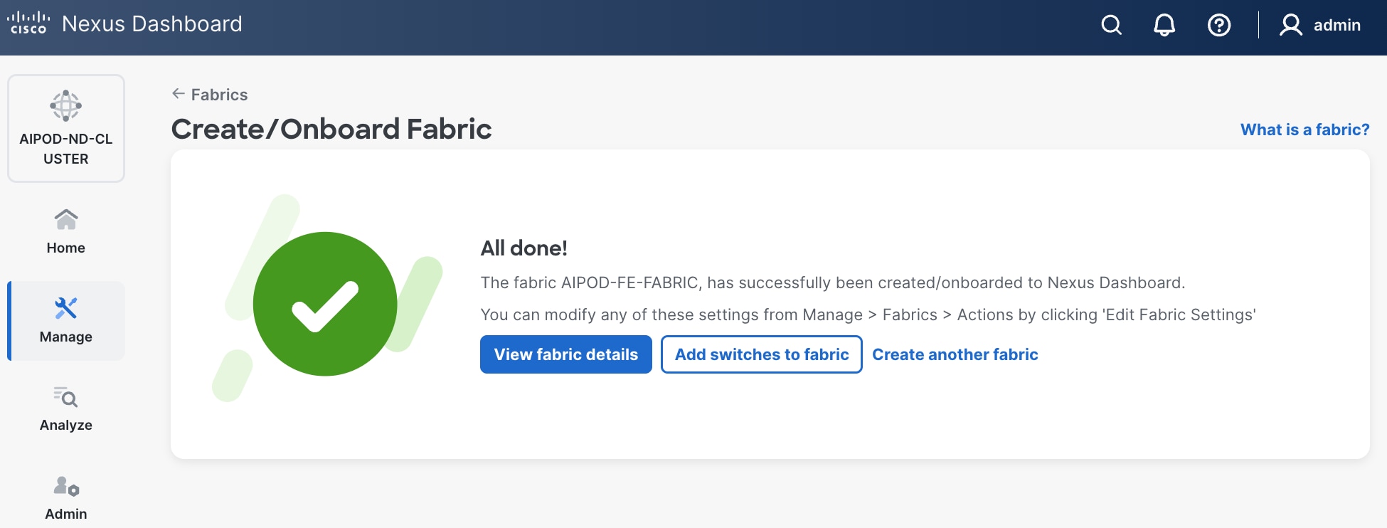Image resolution: width=1387 pixels, height=528 pixels.
Task: Select the Manage tools icon
Action: click(x=66, y=308)
